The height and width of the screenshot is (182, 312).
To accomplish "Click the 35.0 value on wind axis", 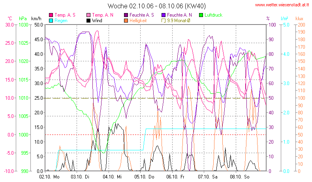I will (x=39, y=69).
